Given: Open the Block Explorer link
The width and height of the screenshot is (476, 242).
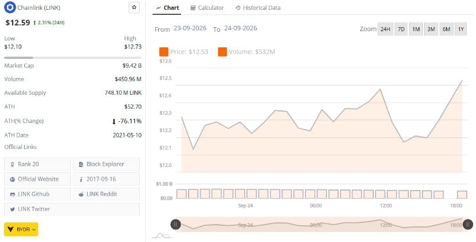Looking at the screenshot, I should pyautogui.click(x=106, y=164).
